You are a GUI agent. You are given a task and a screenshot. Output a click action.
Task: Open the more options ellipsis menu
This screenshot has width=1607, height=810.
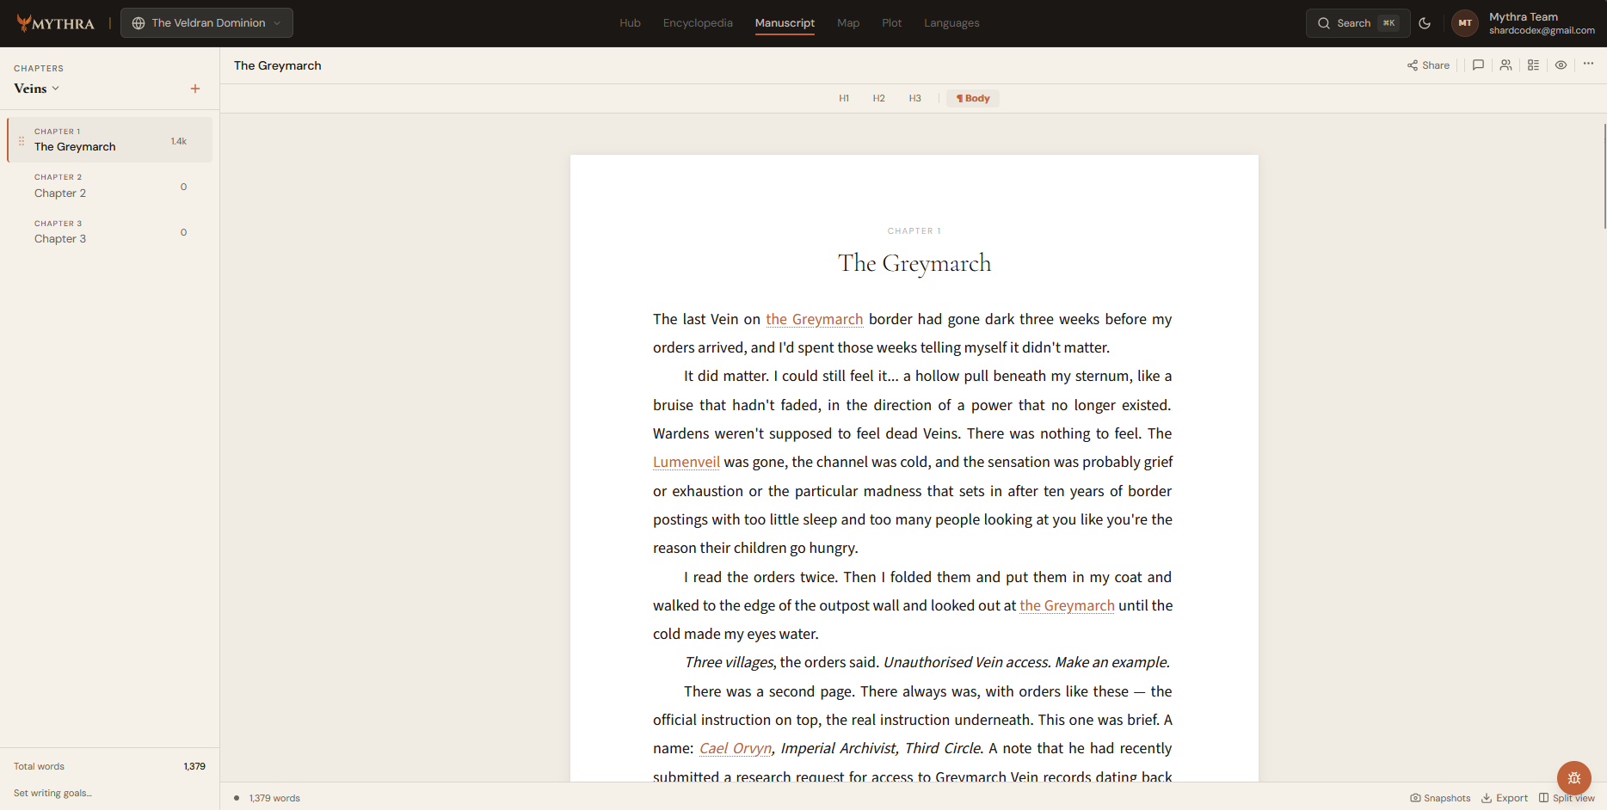pos(1588,64)
